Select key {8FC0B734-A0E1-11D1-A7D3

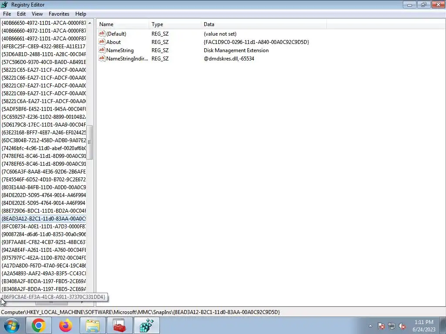[44, 226]
